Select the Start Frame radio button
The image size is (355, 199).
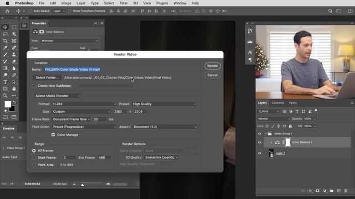tap(34, 158)
